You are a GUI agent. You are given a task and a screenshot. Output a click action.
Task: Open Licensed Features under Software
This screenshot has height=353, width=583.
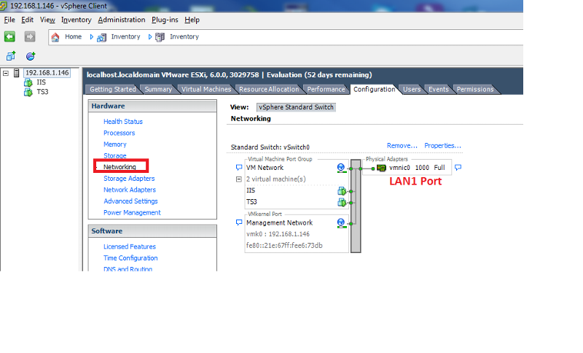pos(130,247)
